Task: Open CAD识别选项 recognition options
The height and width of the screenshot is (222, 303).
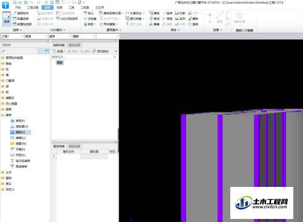Action: [67, 19]
